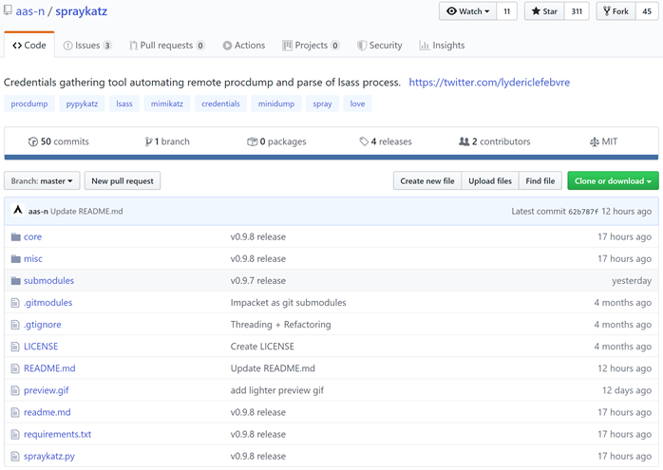This screenshot has height=470, width=663.
Task: Open the Insights tab
Action: 442,46
